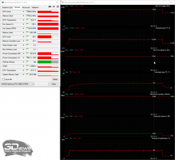
Task: Click the GPU-Z refresh icon
Action: (54, 7)
